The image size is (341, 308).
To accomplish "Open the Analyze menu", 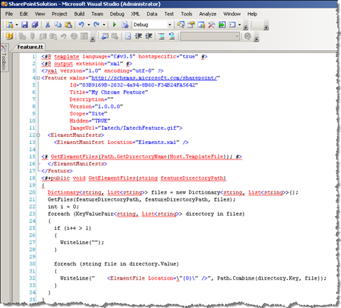I will 207,14.
